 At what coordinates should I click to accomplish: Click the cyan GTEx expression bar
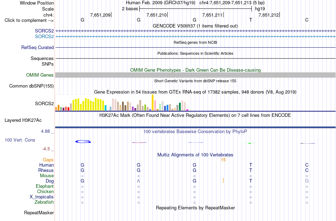click(106, 108)
